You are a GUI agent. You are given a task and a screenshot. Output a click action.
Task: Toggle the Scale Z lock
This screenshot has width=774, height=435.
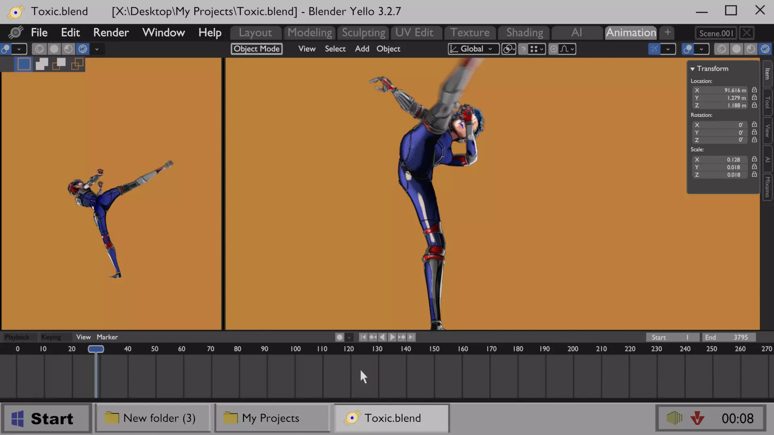(754, 175)
